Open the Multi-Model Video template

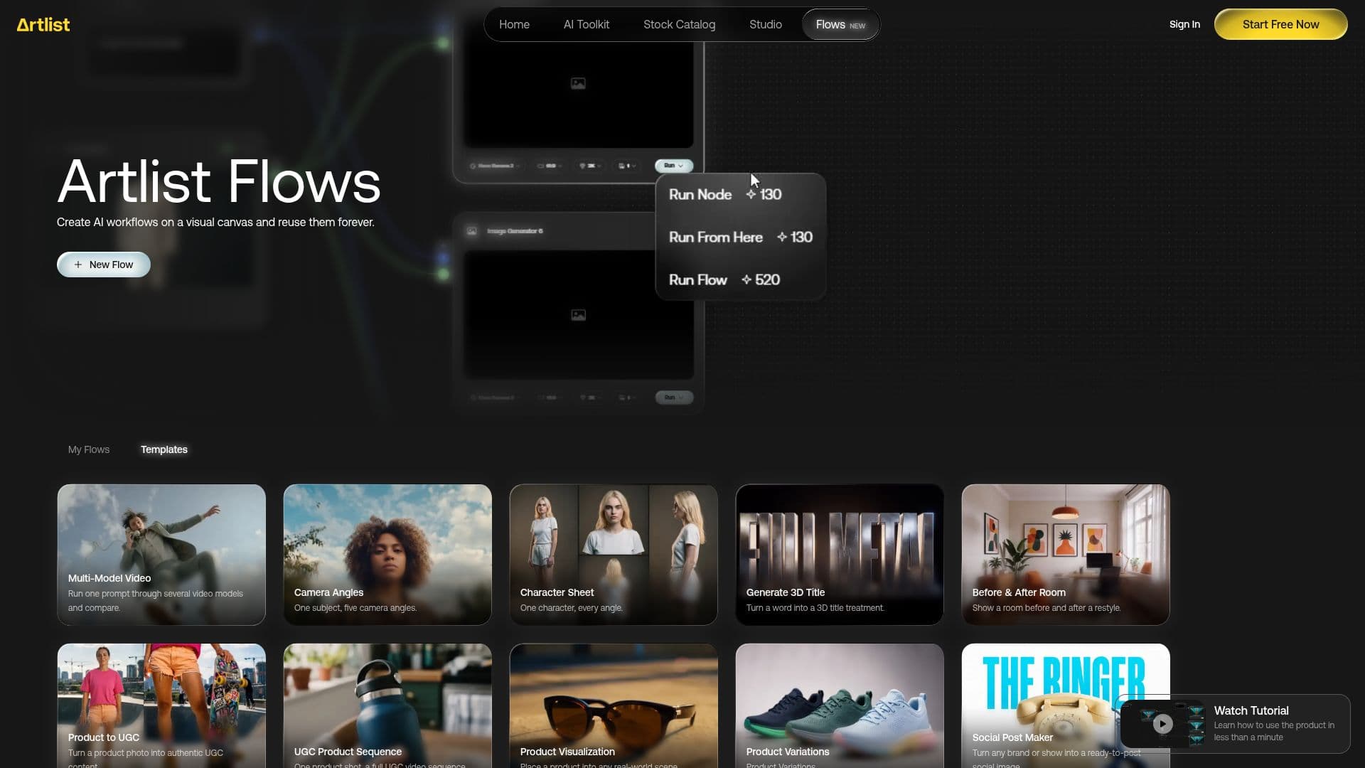161,555
